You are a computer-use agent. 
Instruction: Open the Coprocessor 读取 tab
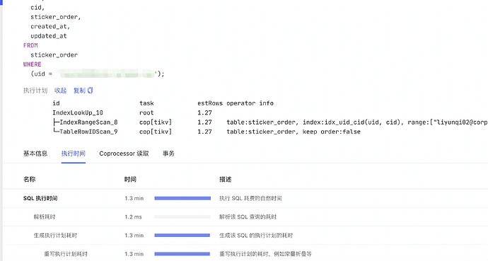(124, 153)
